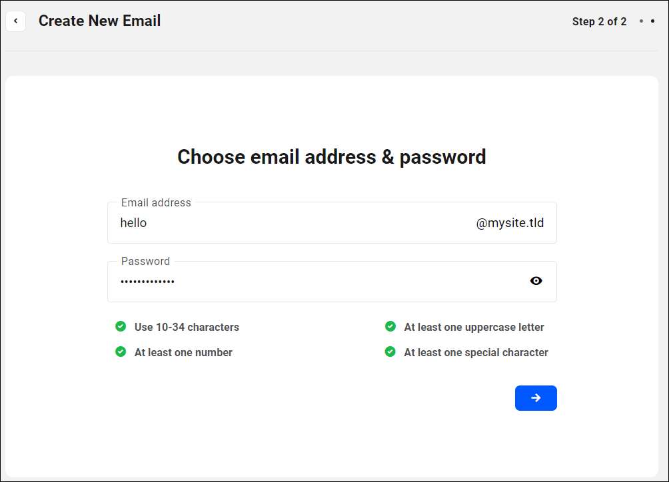The image size is (669, 482).
Task: Toggle password visibility with the eye icon
Action: 536,280
